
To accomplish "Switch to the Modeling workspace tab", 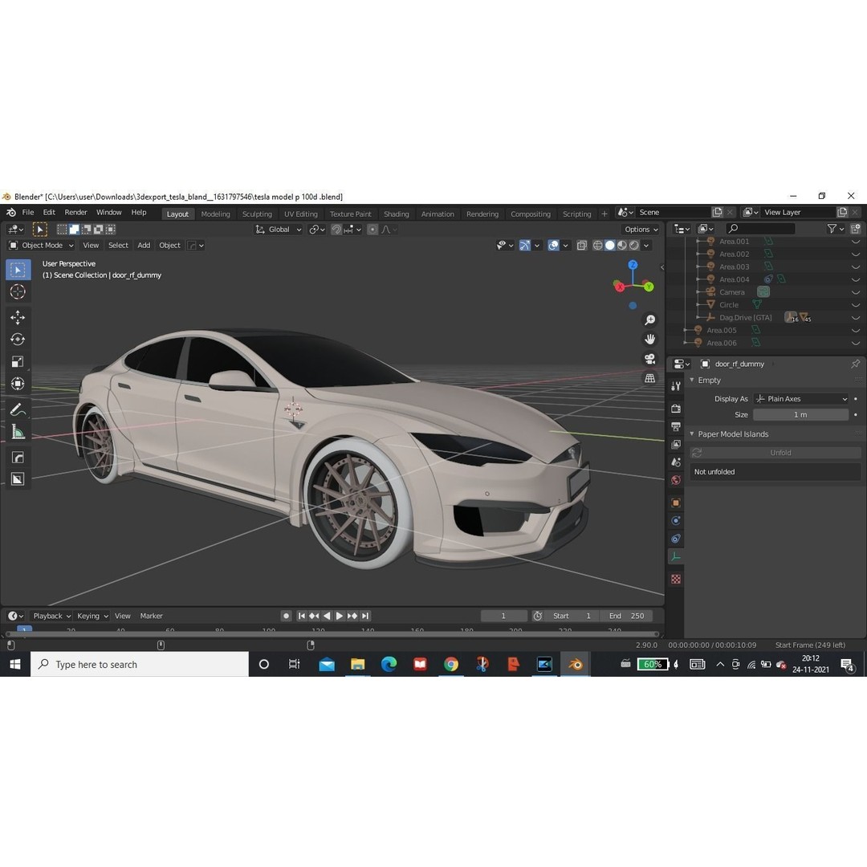I will click(215, 214).
